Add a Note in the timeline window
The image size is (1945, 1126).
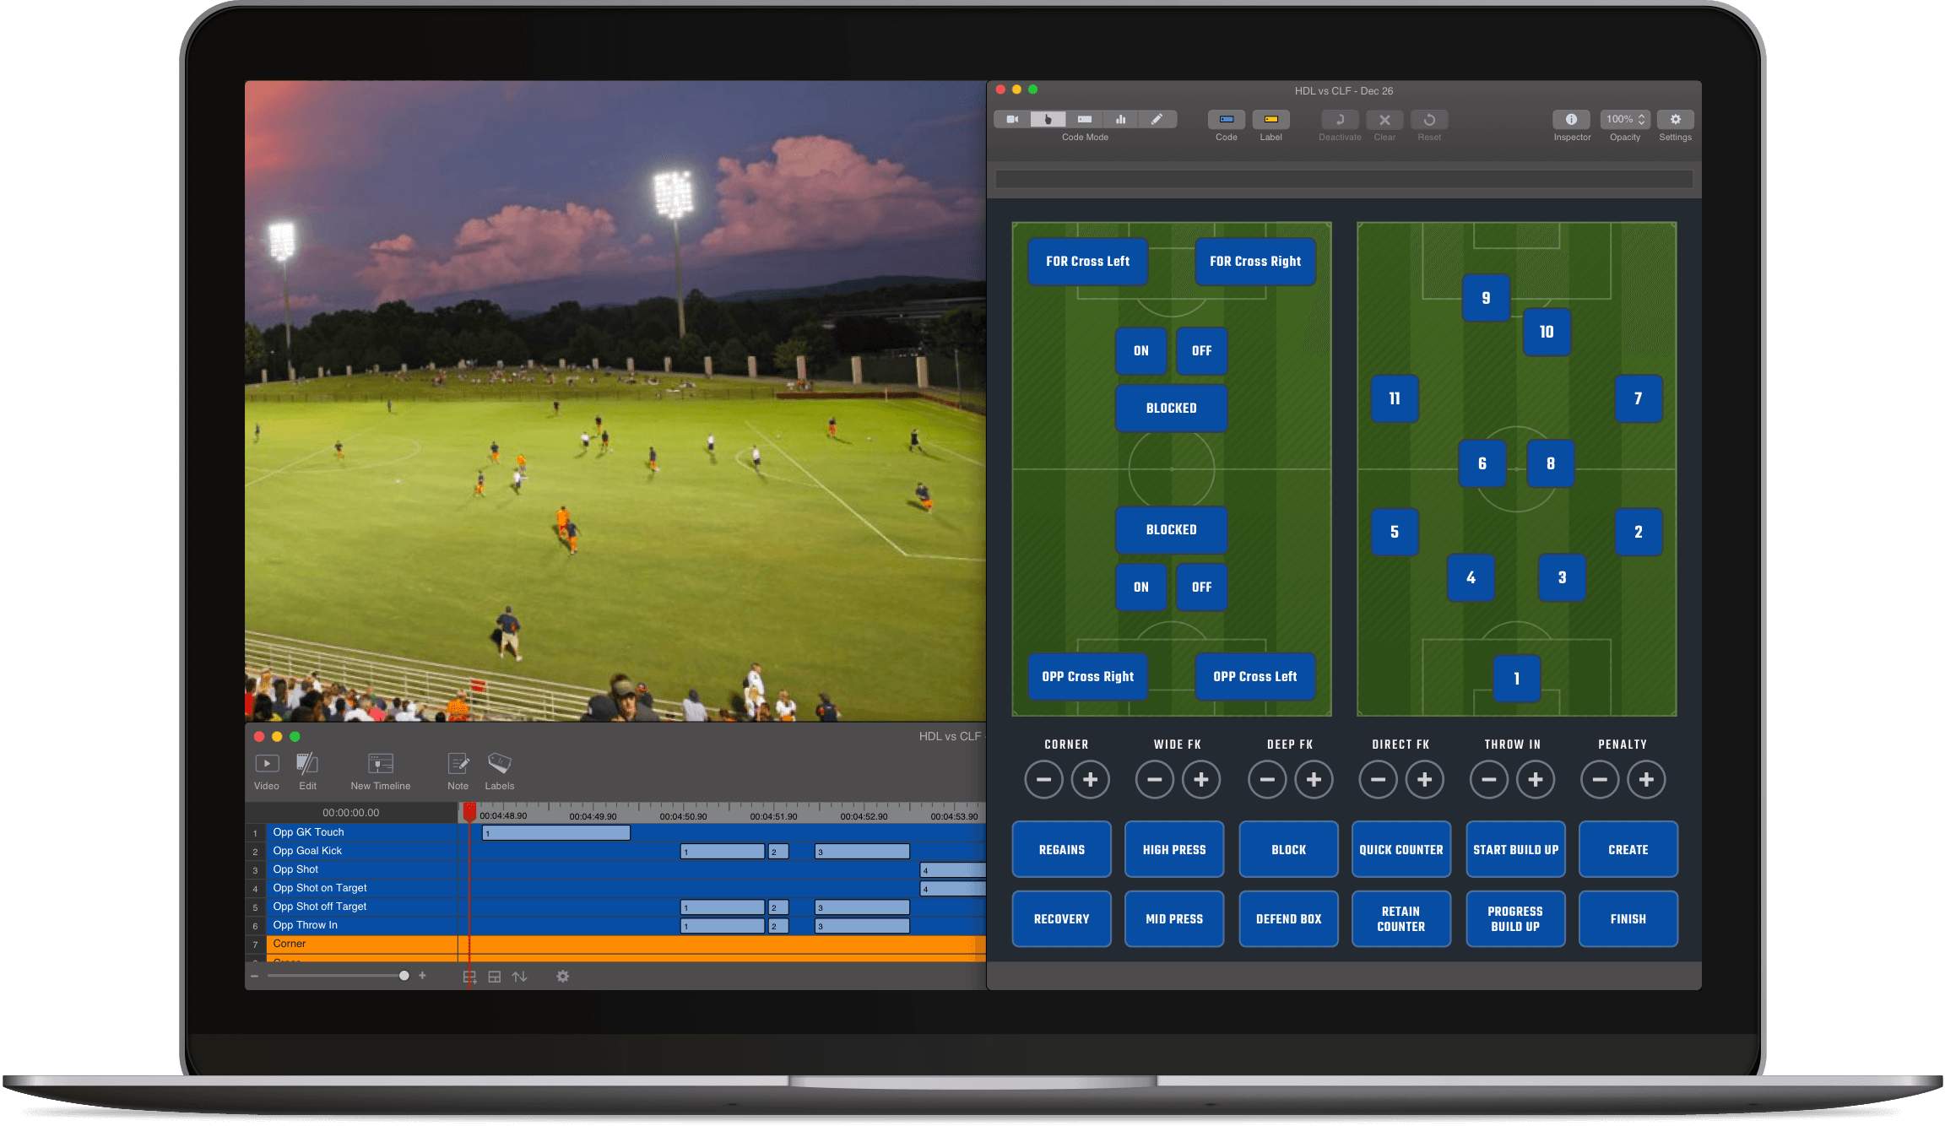point(458,764)
